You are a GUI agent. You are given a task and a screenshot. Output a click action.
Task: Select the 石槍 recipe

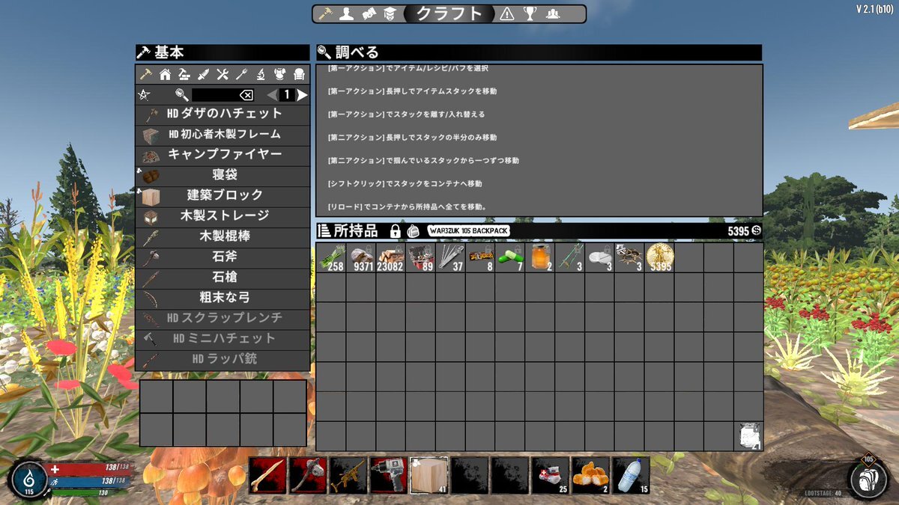pyautogui.click(x=223, y=278)
